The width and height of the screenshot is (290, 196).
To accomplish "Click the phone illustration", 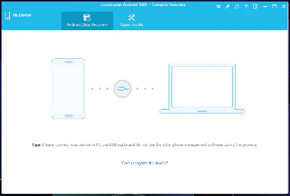I will pos(68,88).
